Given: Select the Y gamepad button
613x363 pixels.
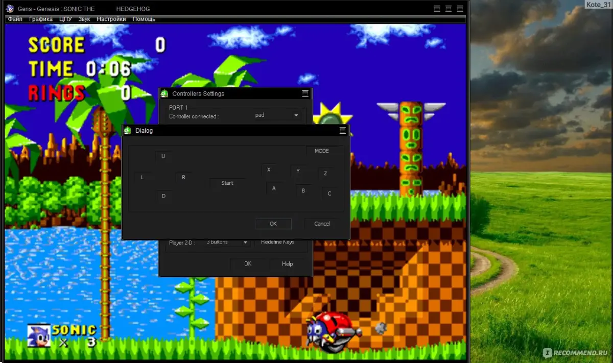Looking at the screenshot, I should pos(298,171).
